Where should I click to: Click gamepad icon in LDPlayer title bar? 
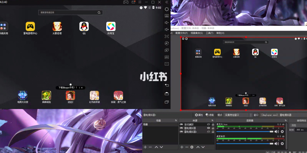[x=126, y=2]
